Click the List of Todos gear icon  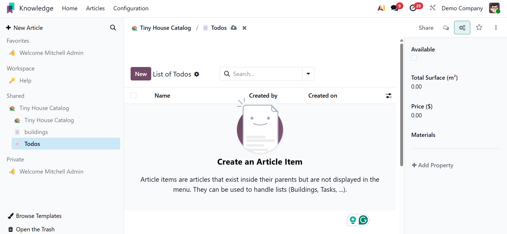[197, 74]
